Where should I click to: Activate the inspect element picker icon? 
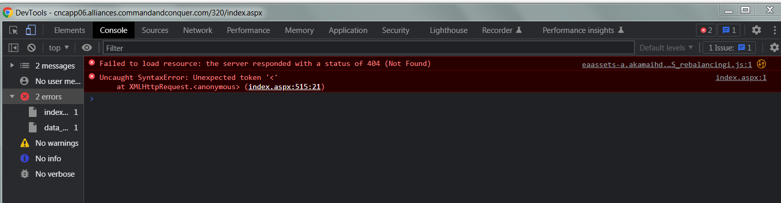[x=14, y=30]
